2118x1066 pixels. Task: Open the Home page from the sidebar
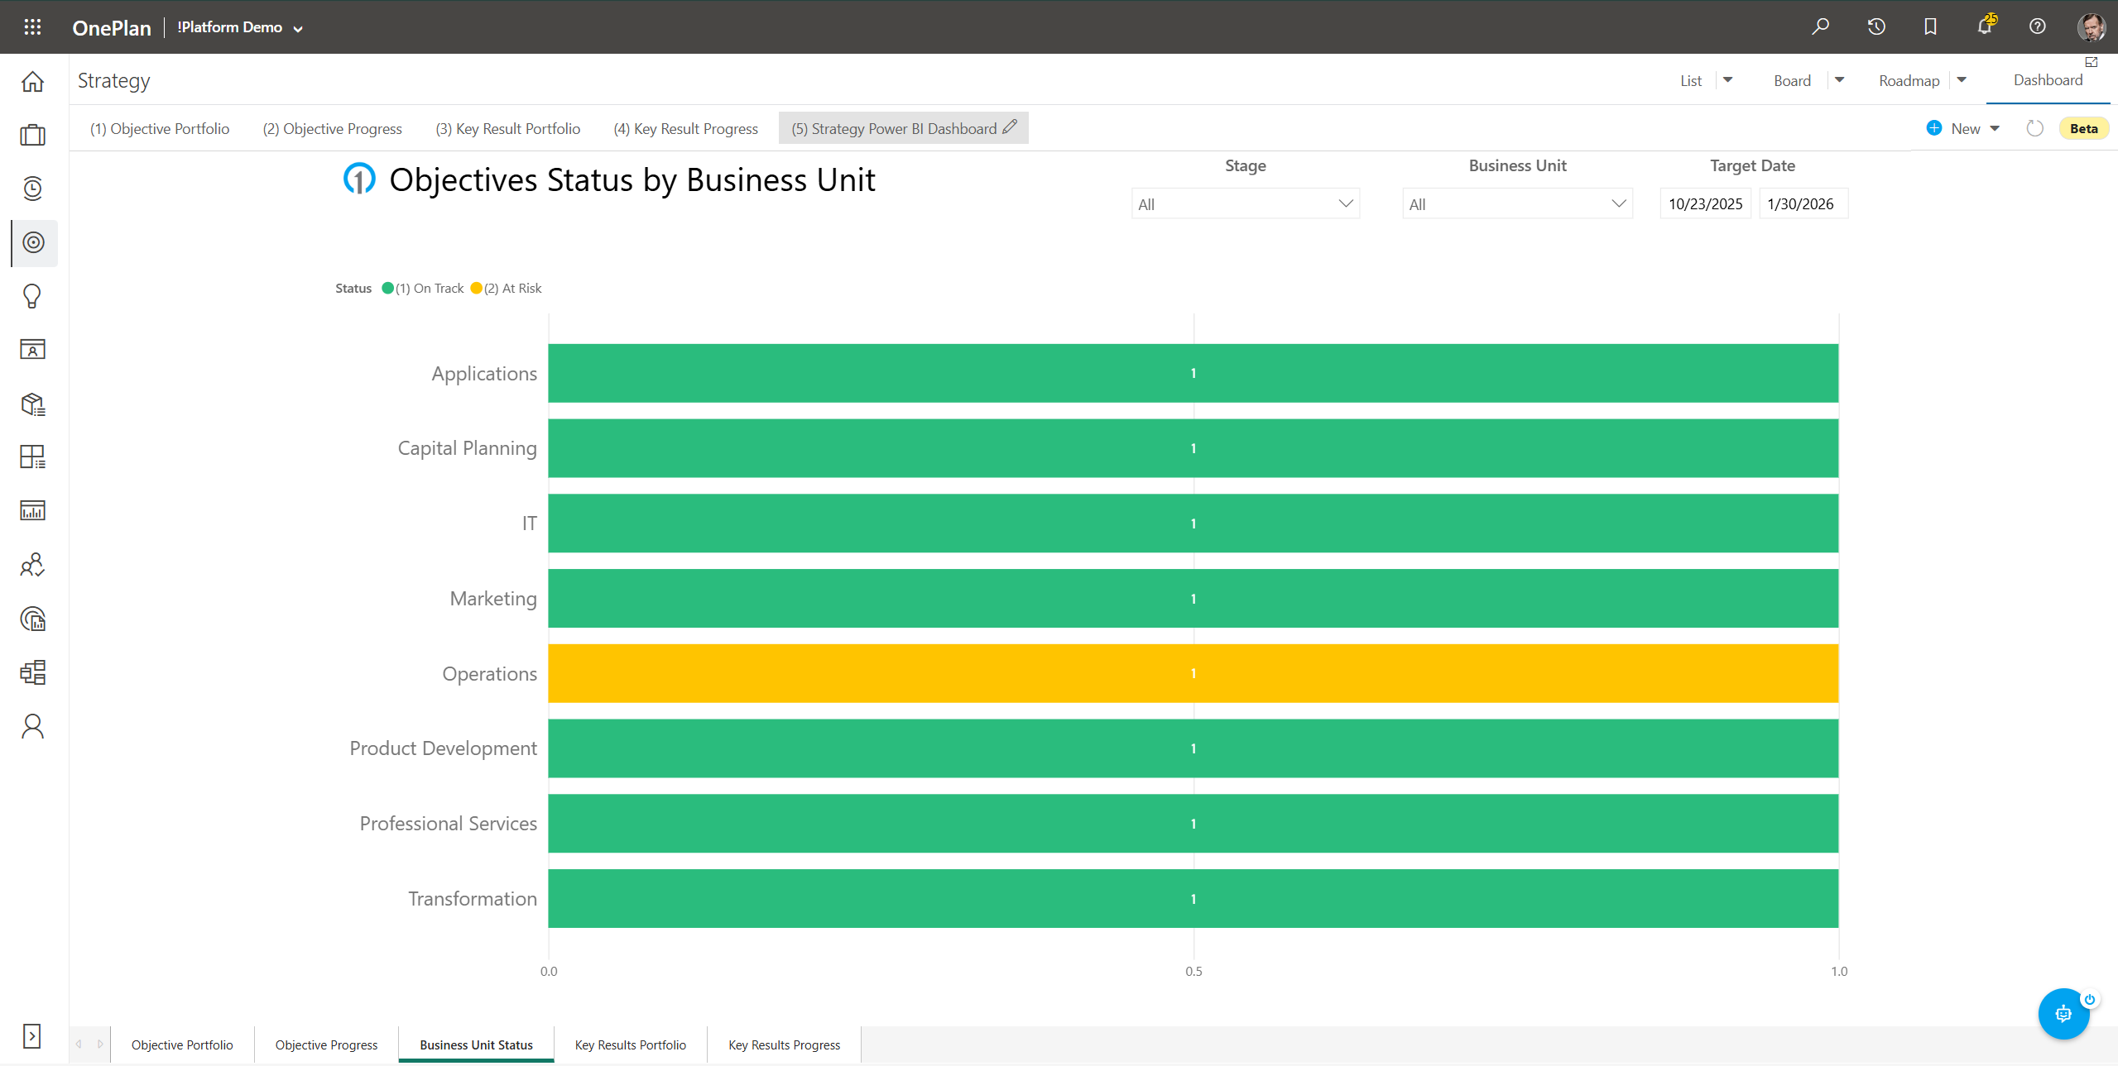[x=31, y=81]
